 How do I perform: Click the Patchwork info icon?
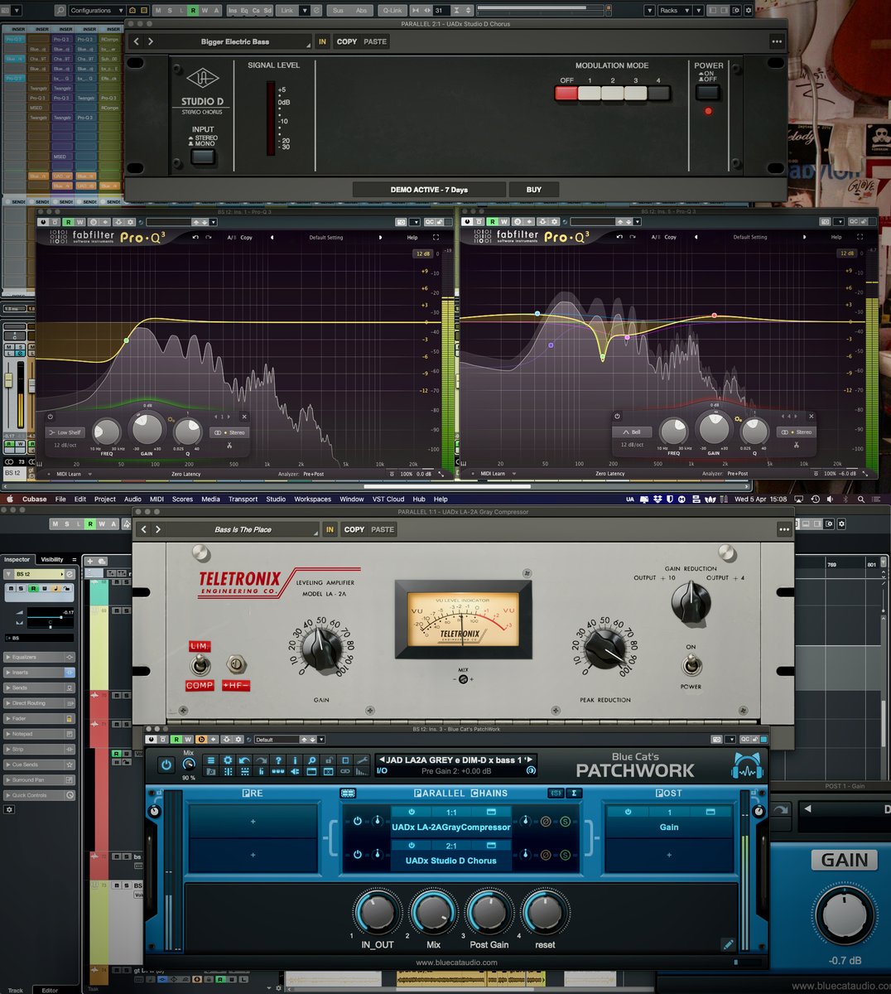(296, 760)
